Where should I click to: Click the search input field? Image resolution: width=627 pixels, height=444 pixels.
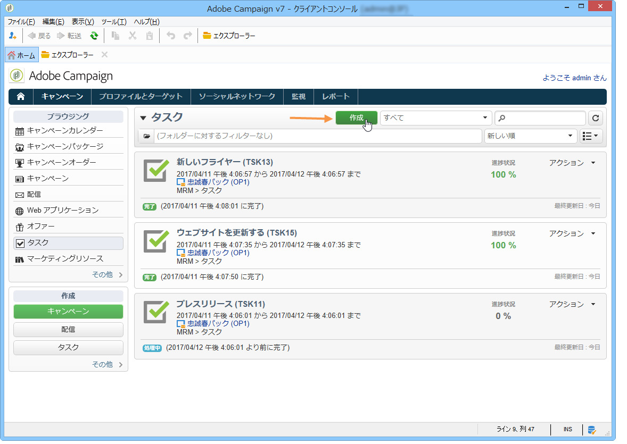point(540,118)
